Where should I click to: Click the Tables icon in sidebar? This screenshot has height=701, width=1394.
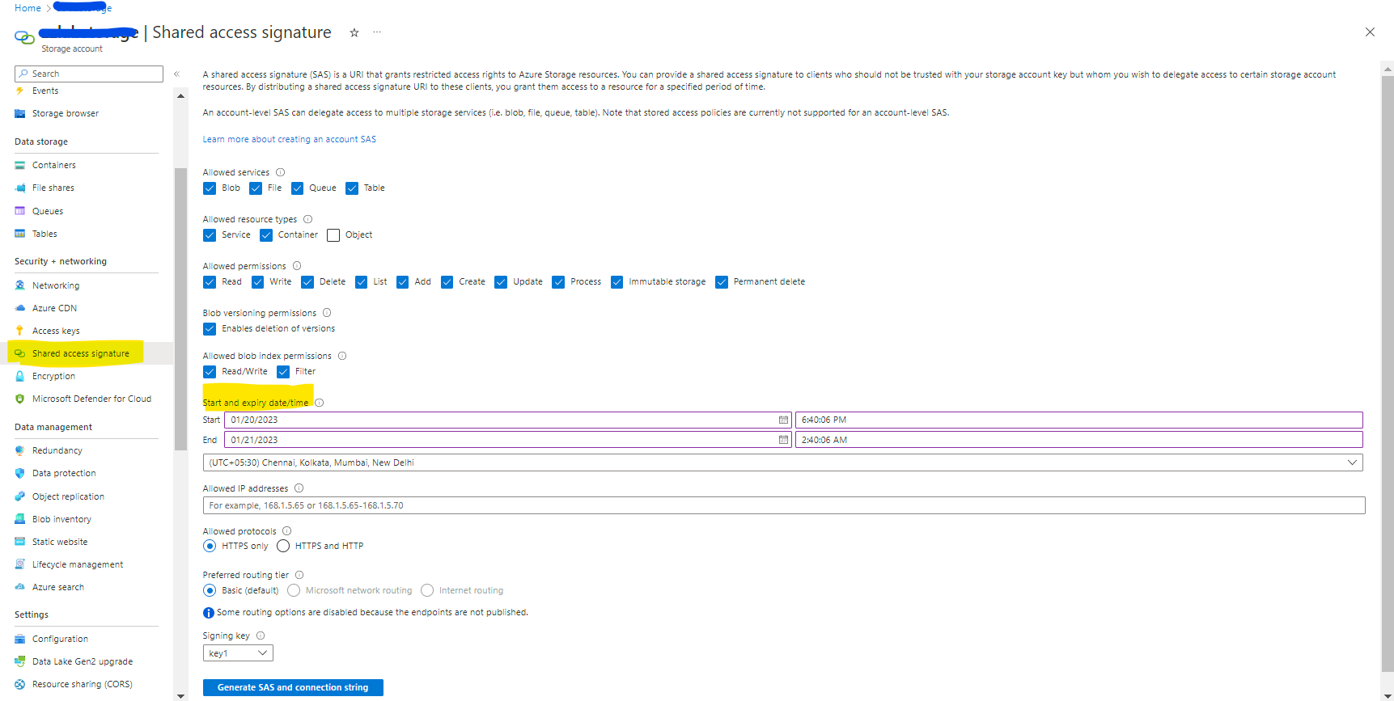click(20, 234)
